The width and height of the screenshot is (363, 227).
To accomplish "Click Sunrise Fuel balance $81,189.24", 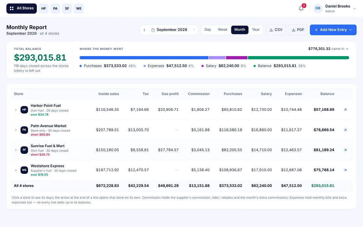I will tap(324, 150).
